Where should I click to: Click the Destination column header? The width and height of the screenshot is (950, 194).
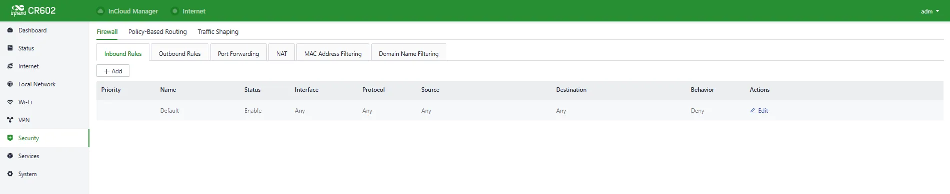click(x=571, y=90)
